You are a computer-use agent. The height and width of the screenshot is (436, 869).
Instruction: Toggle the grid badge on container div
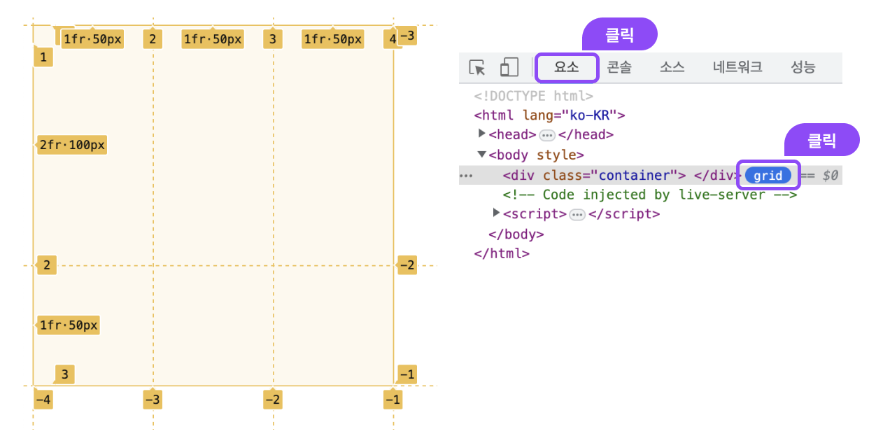pos(768,176)
